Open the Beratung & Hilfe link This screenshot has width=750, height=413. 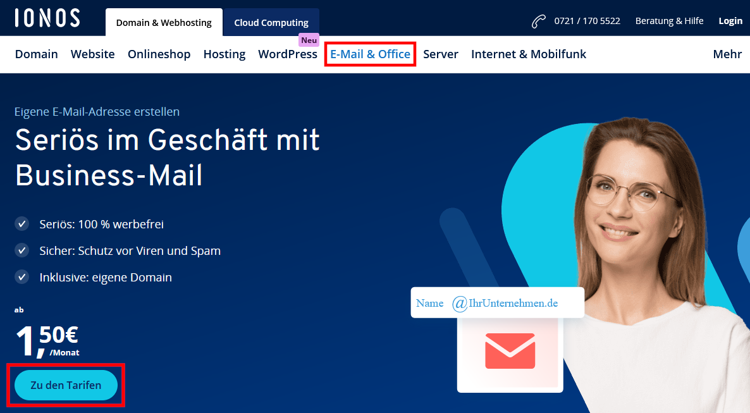point(669,21)
